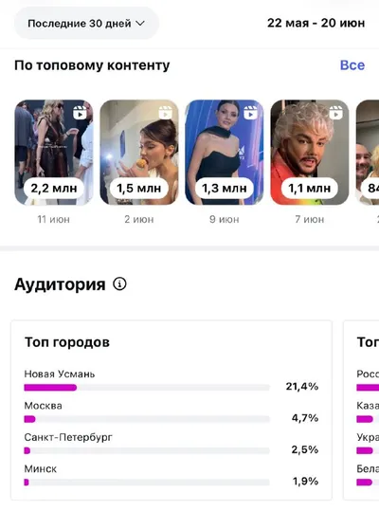
Task: Open the Топ городов card
Action: tap(171, 410)
